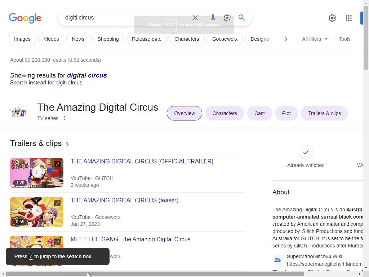Click the SuperMarioGlitchy4 Wiki favicon

277,260
